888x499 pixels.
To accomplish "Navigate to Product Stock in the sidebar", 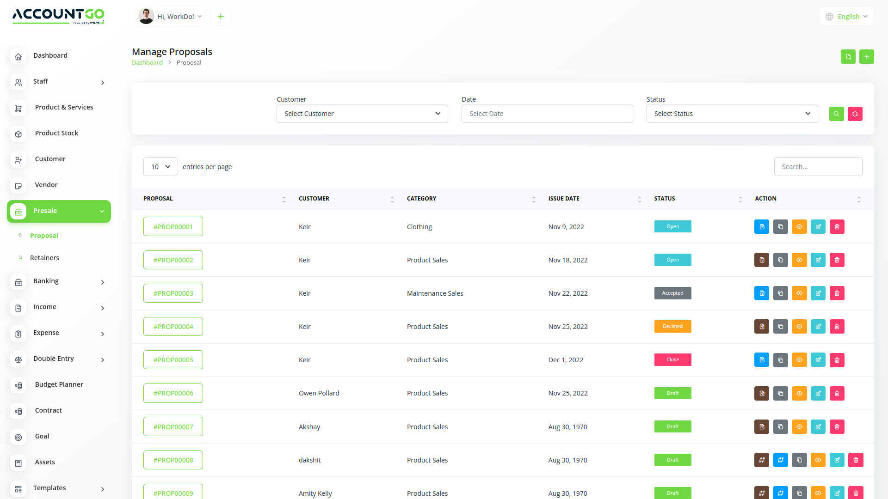I will 56,133.
